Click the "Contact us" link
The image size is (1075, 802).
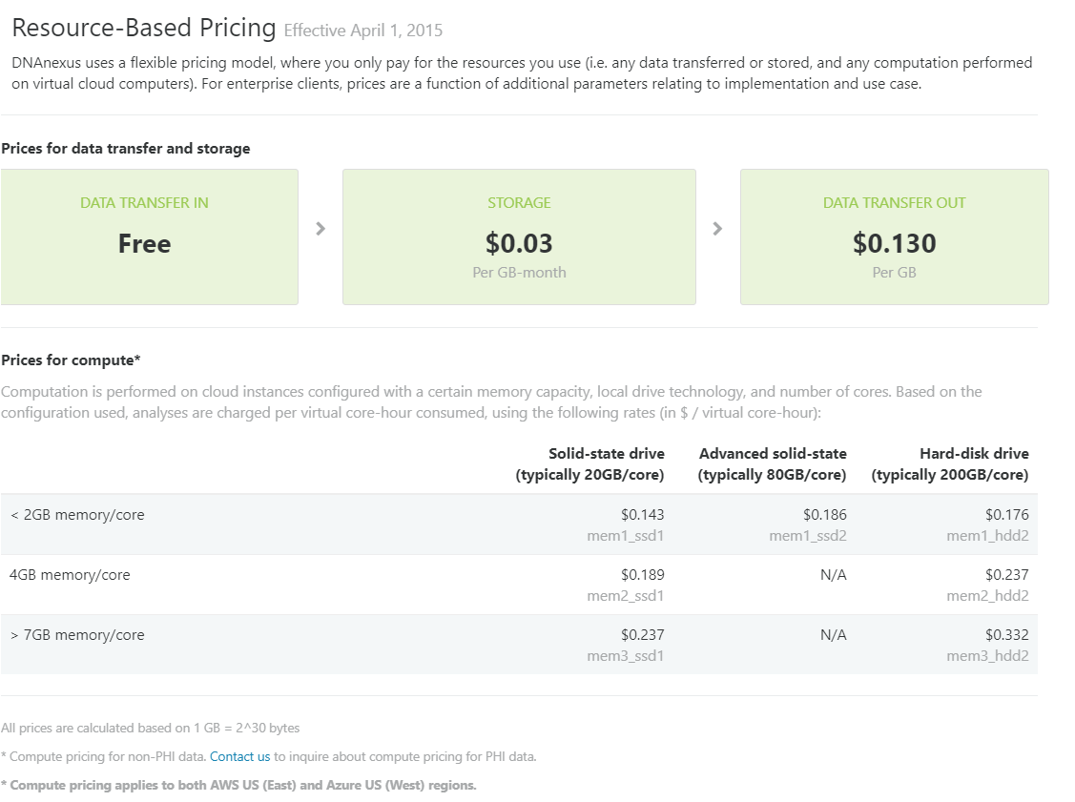[x=239, y=756]
